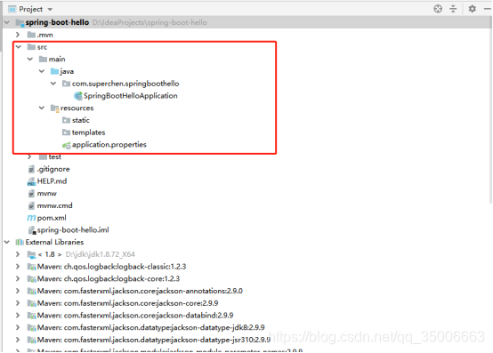Select the spring-boot-hello.iml file name
This screenshot has height=353, width=493.
73,230
